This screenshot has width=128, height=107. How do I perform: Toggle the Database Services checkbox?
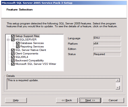[18, 43]
